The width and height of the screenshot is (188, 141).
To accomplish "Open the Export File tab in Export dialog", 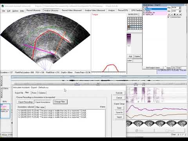I will 19,93.
